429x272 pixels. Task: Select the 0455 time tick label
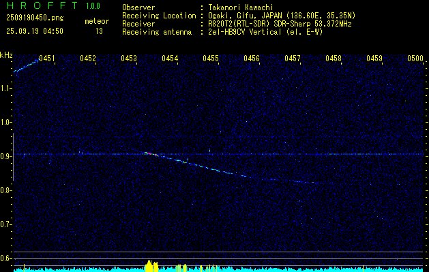[210, 58]
